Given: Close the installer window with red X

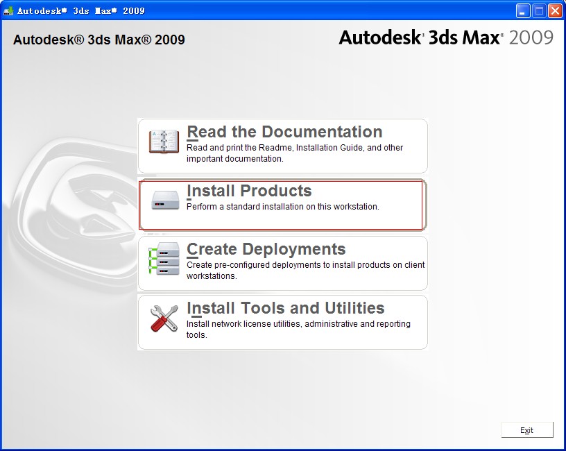Looking at the screenshot, I should 555,11.
